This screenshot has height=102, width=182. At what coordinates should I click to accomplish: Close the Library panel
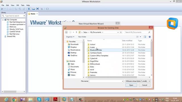pos(25,12)
